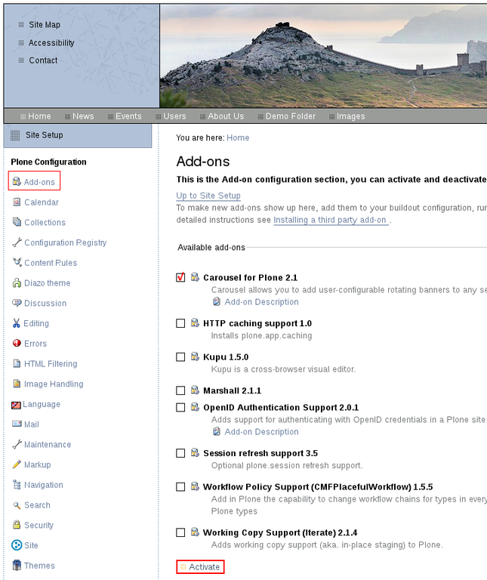487x580 pixels.
Task: Check Workflow Policy Support checkbox
Action: tap(180, 487)
